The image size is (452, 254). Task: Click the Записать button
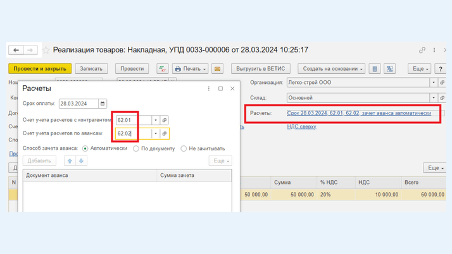(91, 69)
